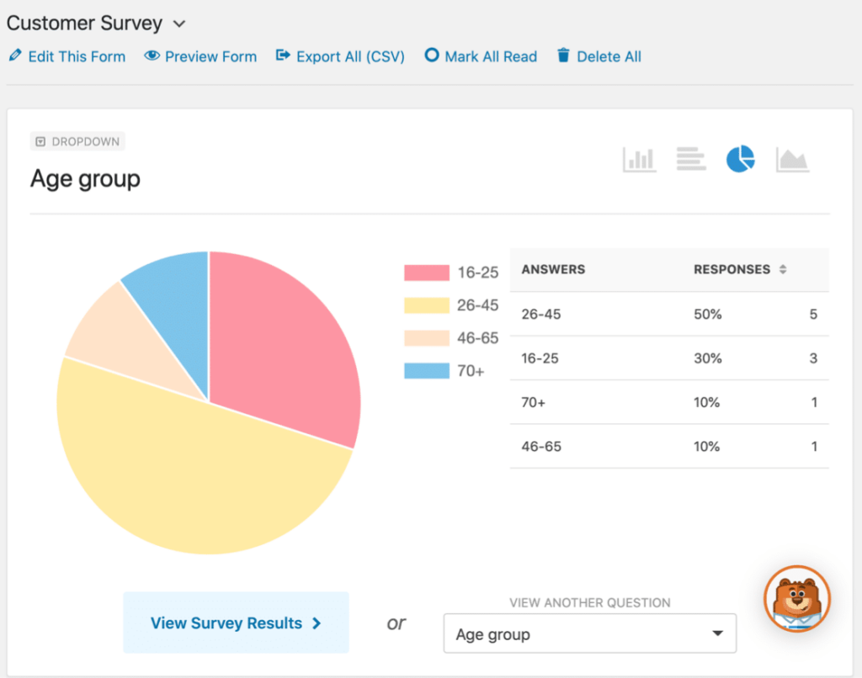Click the Preview Form eye icon
This screenshot has width=862, height=678.
tap(152, 56)
